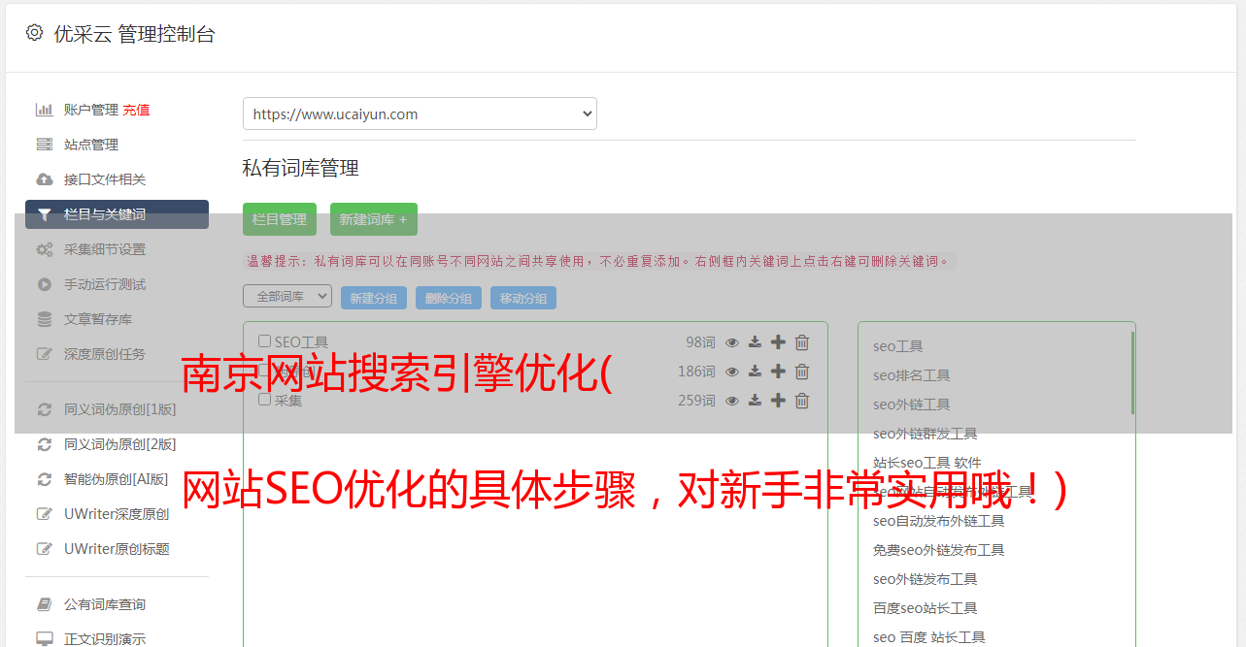Select keyword 'seo外链发布工具' in the right list

(x=926, y=579)
